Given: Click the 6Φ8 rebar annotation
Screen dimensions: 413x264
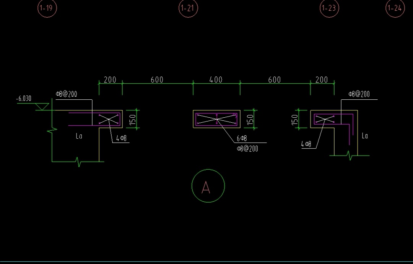Looking at the screenshot, I should pos(242,139).
